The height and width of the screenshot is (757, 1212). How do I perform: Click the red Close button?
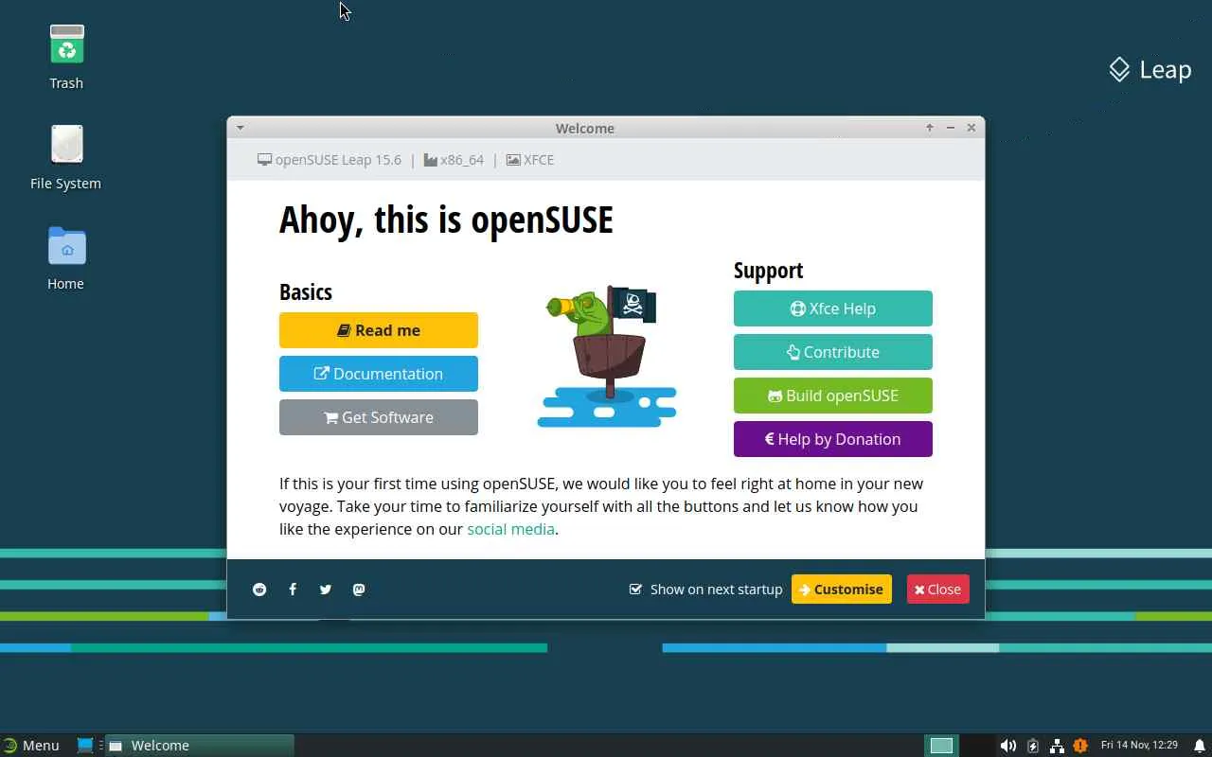tap(938, 590)
